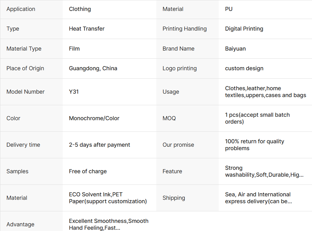The width and height of the screenshot is (312, 231).
Task: Click the 'Monochrome/Color' color value
Action: (94, 118)
